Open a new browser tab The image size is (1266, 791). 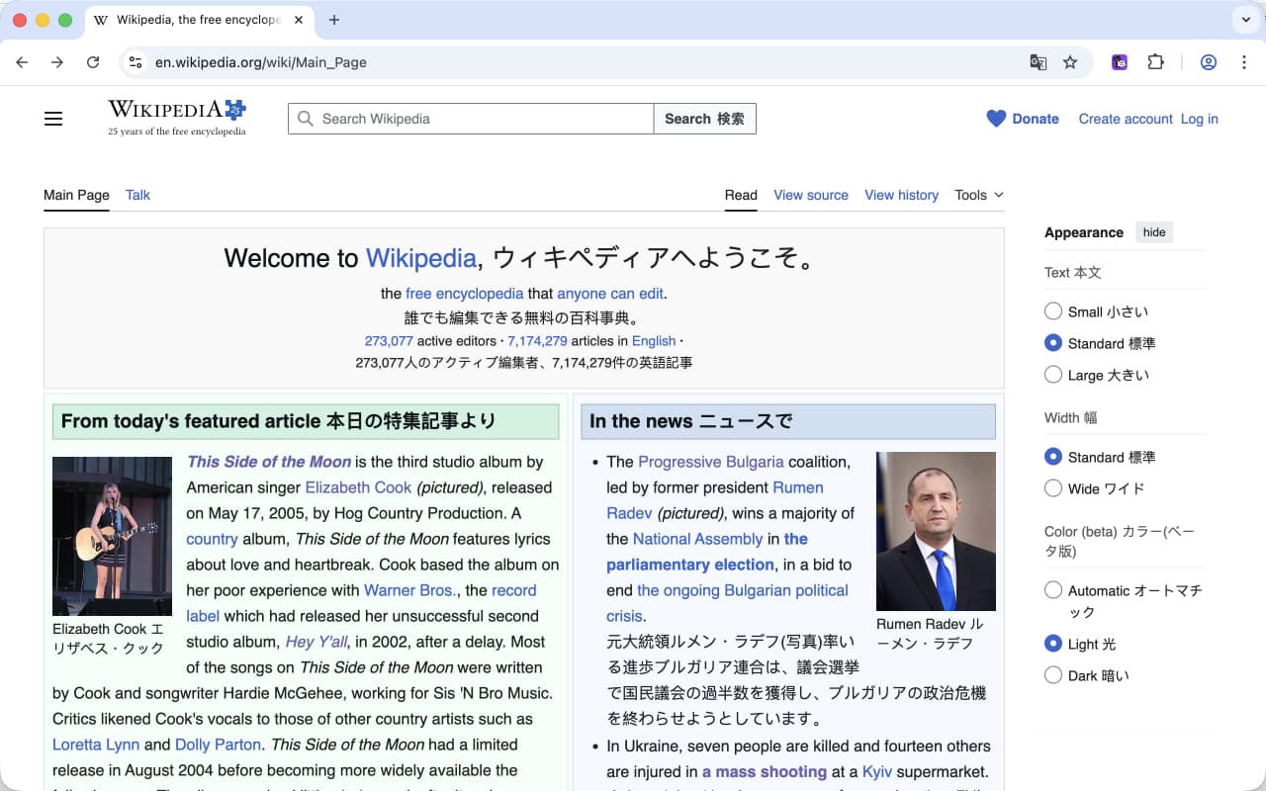(334, 20)
